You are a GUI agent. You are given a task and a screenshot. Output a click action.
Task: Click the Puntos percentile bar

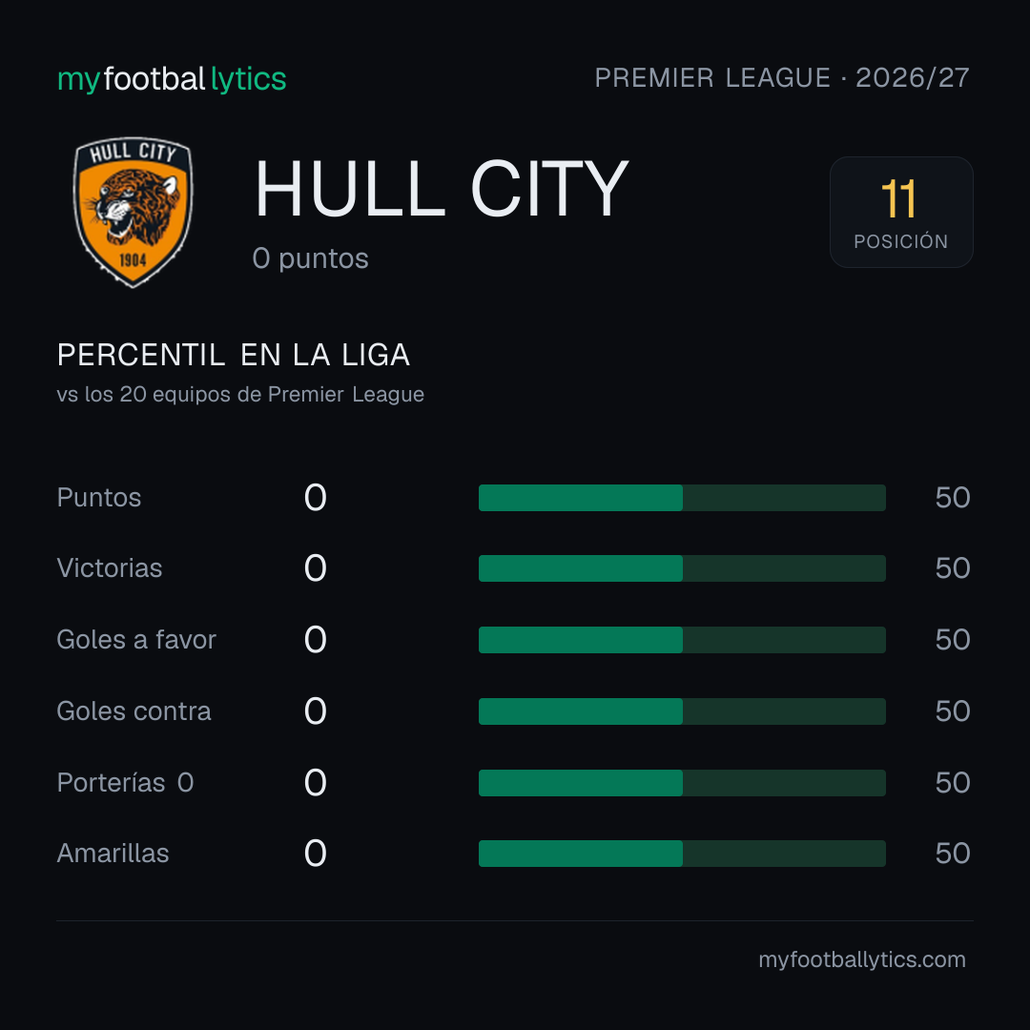[x=682, y=498]
